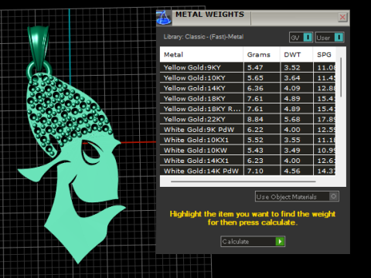Click the vertical scrollbar of metals list

point(341,77)
